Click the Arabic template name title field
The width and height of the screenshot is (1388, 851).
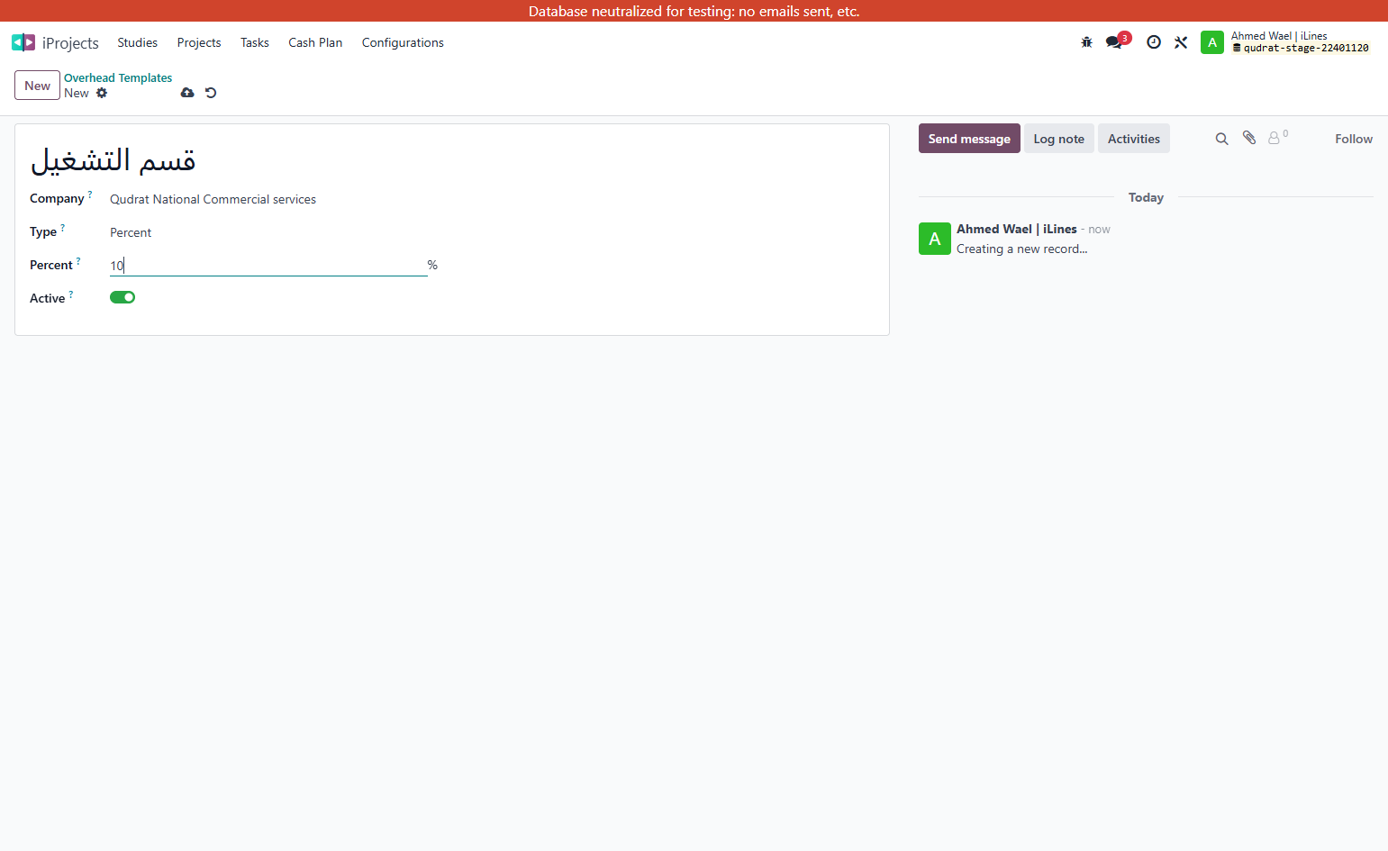coord(452,160)
